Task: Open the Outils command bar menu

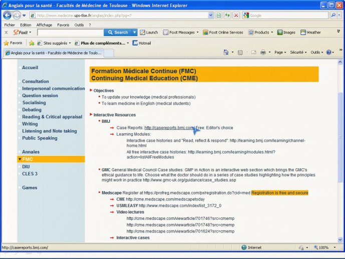Action: coord(316,53)
